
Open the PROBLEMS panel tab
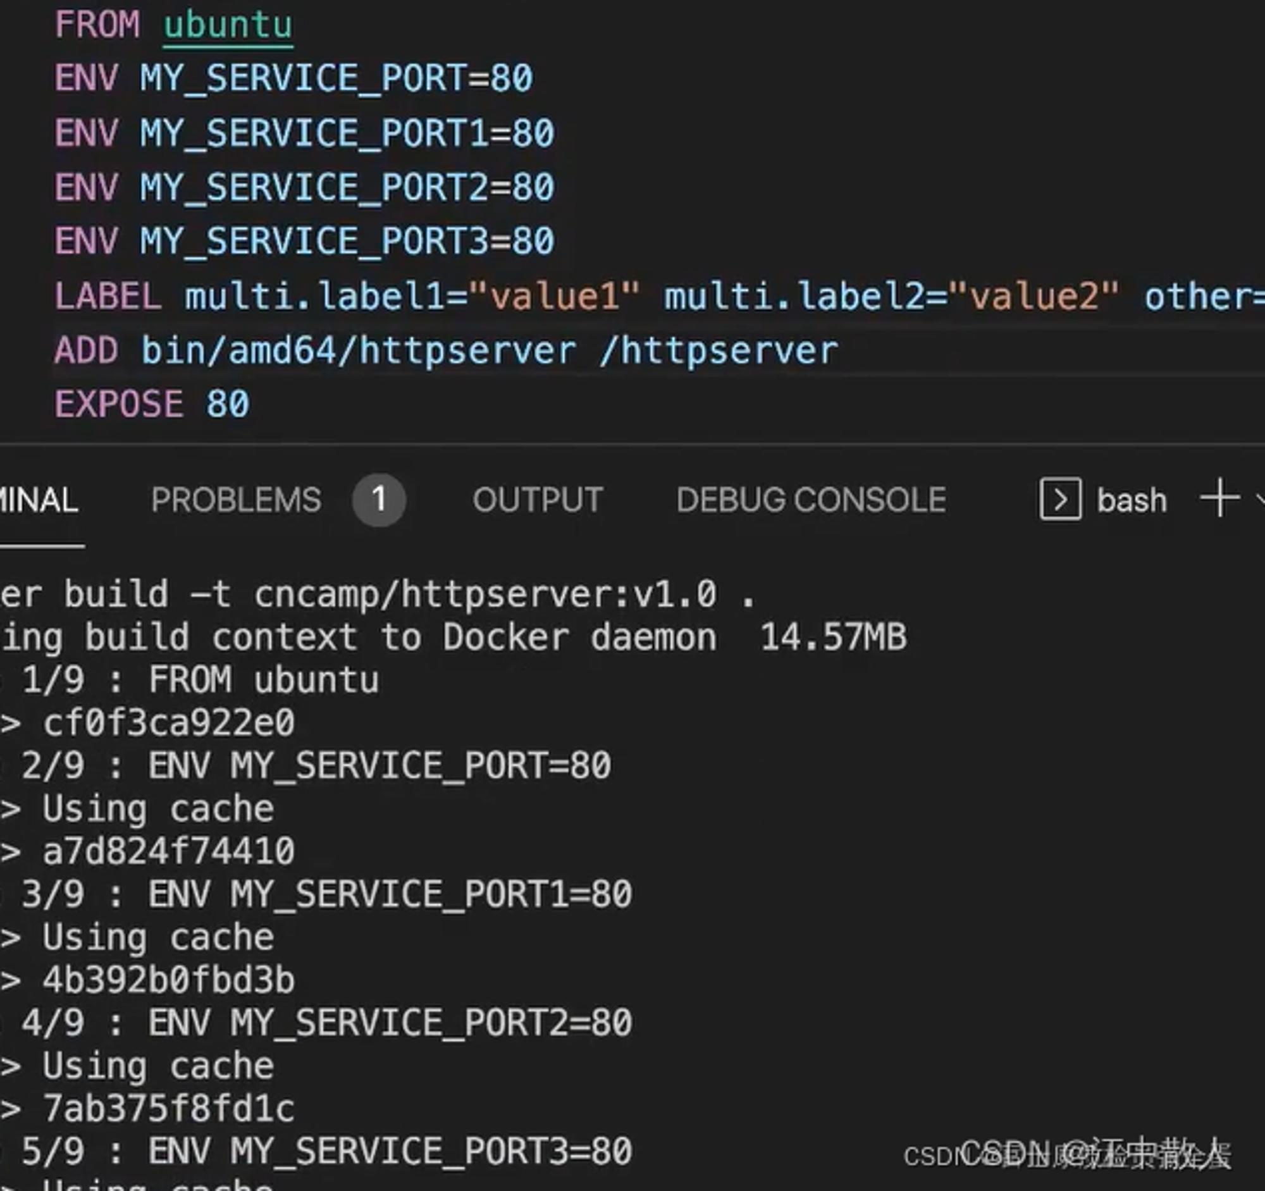tap(236, 500)
